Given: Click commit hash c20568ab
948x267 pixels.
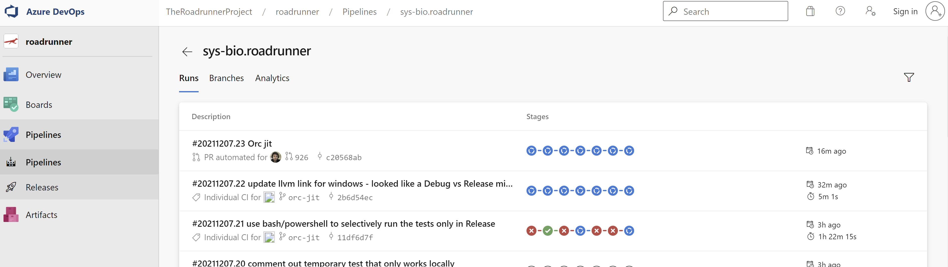Looking at the screenshot, I should click(344, 157).
